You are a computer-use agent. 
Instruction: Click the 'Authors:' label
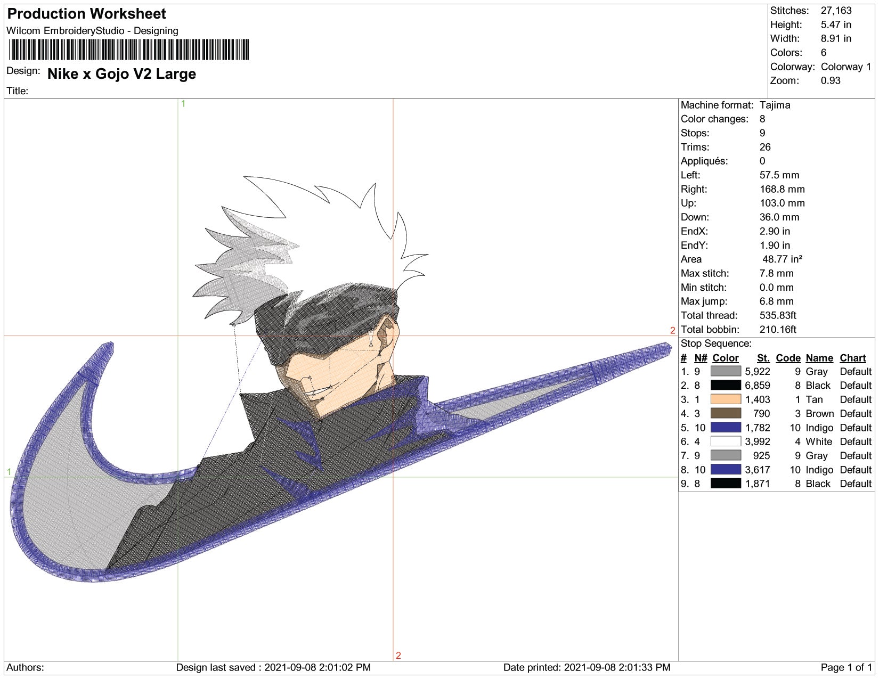pos(25,667)
